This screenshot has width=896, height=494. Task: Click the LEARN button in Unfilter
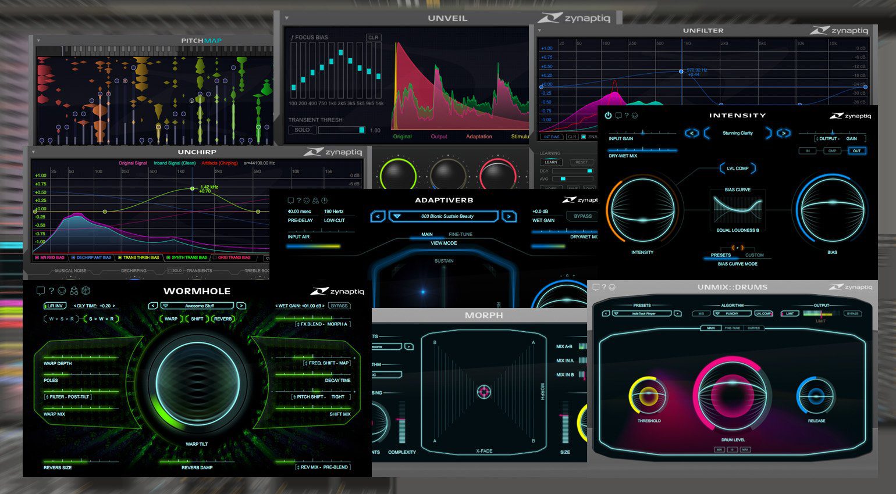(x=551, y=162)
